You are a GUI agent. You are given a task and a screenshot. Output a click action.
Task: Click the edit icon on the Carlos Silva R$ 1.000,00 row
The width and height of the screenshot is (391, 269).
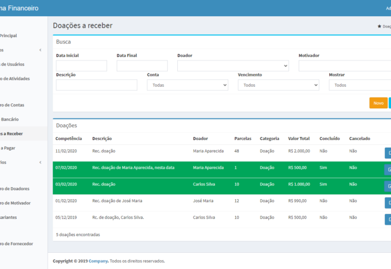click(388, 186)
